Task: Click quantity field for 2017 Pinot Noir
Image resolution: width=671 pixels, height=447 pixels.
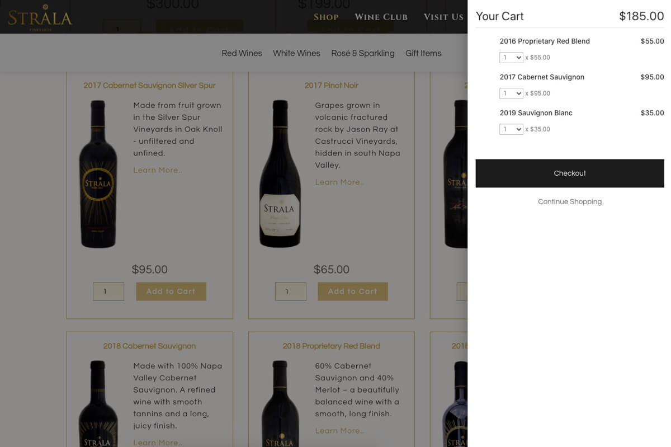Action: (290, 291)
